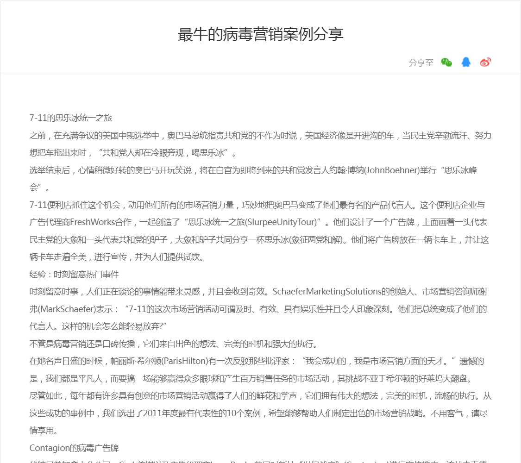The height and width of the screenshot is (463, 521).
Task: Share the article to WeChat
Action: 446,62
